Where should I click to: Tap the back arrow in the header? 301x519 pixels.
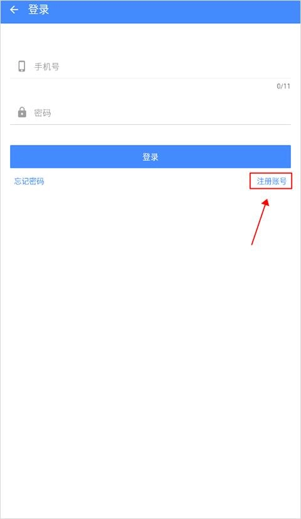coord(14,9)
